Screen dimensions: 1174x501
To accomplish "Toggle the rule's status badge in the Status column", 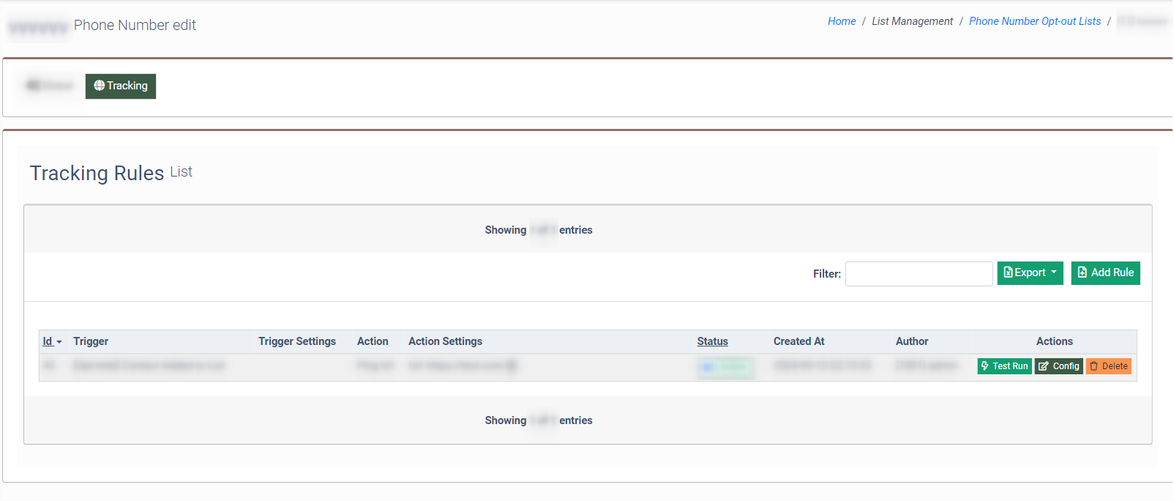I will pos(725,367).
